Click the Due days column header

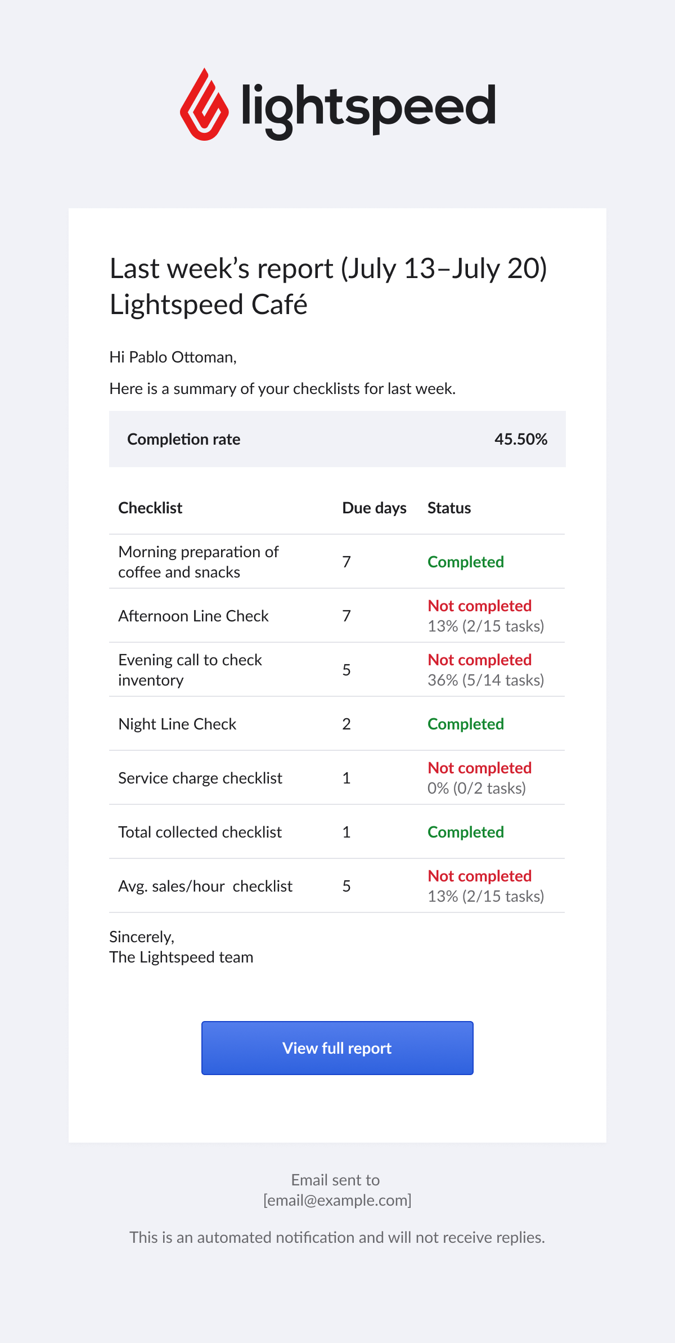point(375,508)
